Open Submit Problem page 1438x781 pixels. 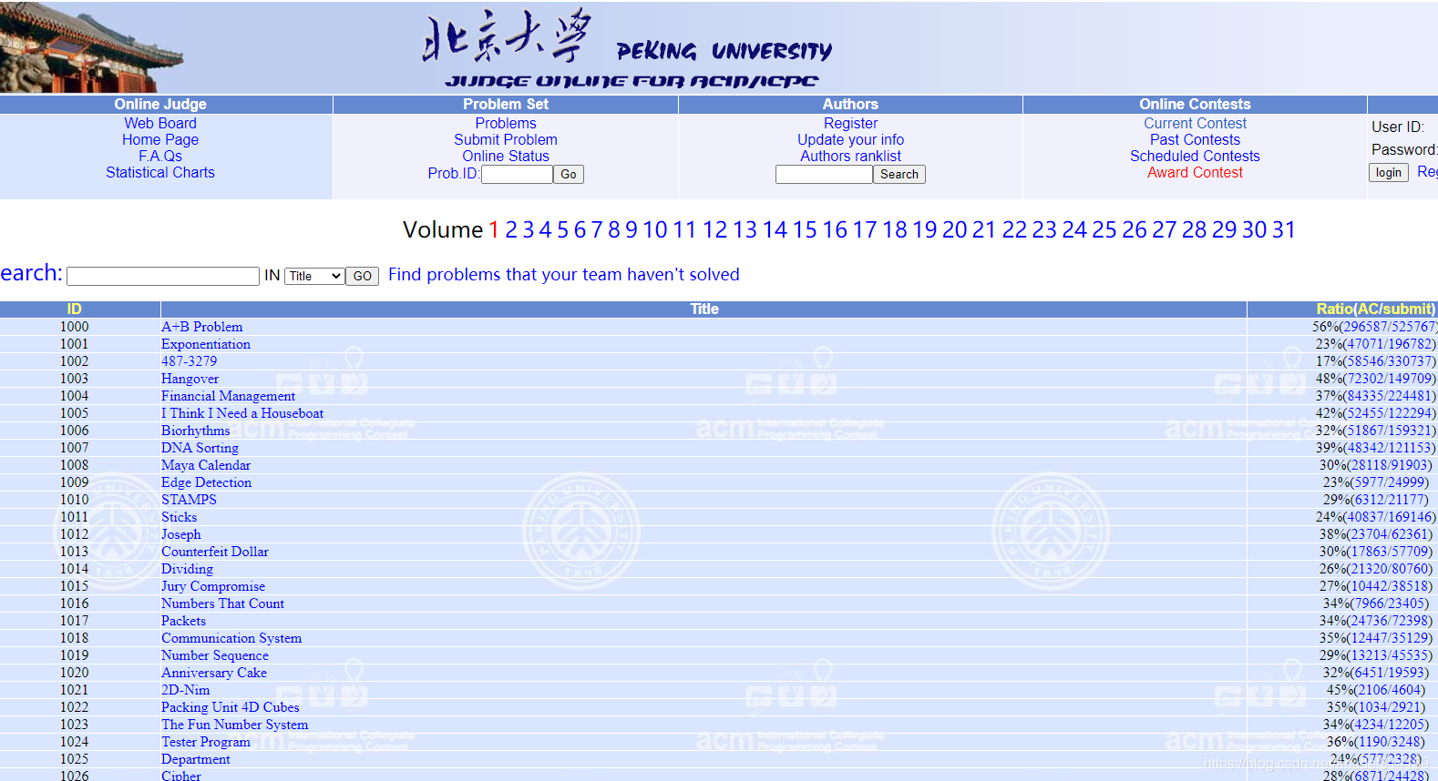pos(506,139)
